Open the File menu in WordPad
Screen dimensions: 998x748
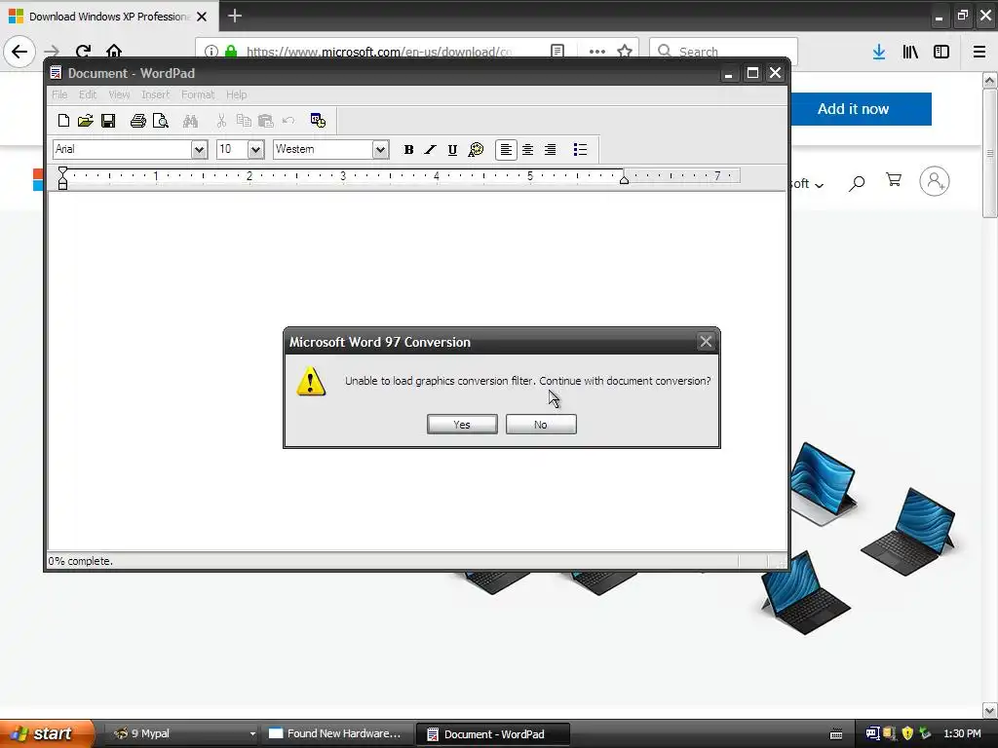[x=59, y=94]
